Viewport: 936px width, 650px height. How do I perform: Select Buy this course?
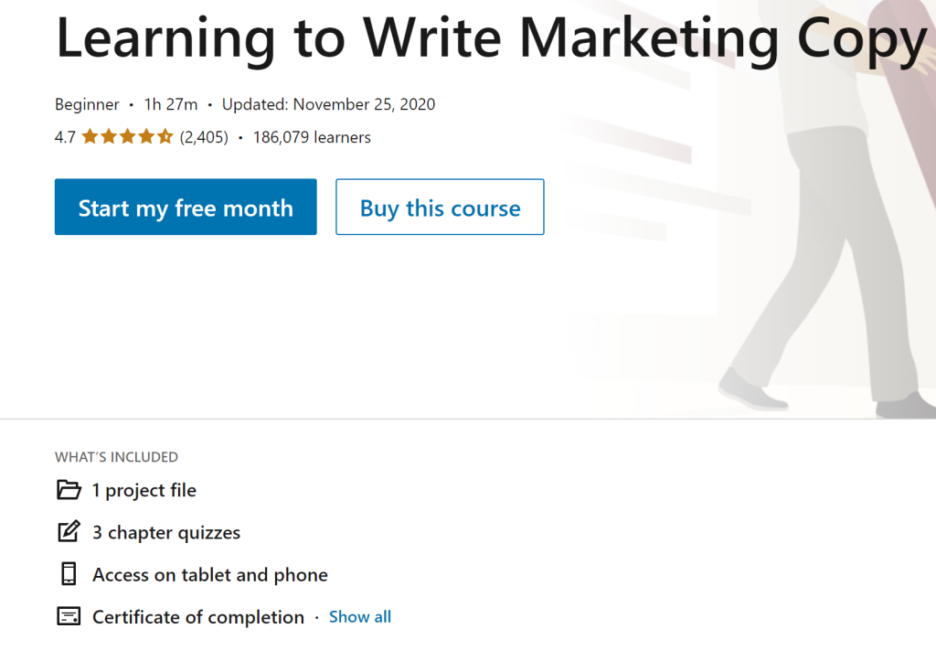[x=440, y=207]
